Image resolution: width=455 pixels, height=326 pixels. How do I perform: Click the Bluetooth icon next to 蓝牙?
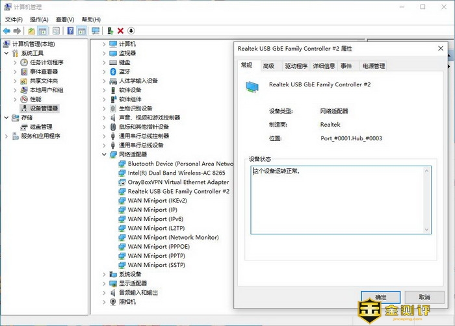pos(113,71)
